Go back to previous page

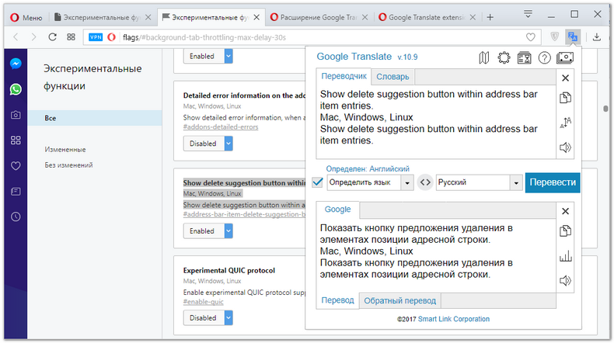(16, 37)
